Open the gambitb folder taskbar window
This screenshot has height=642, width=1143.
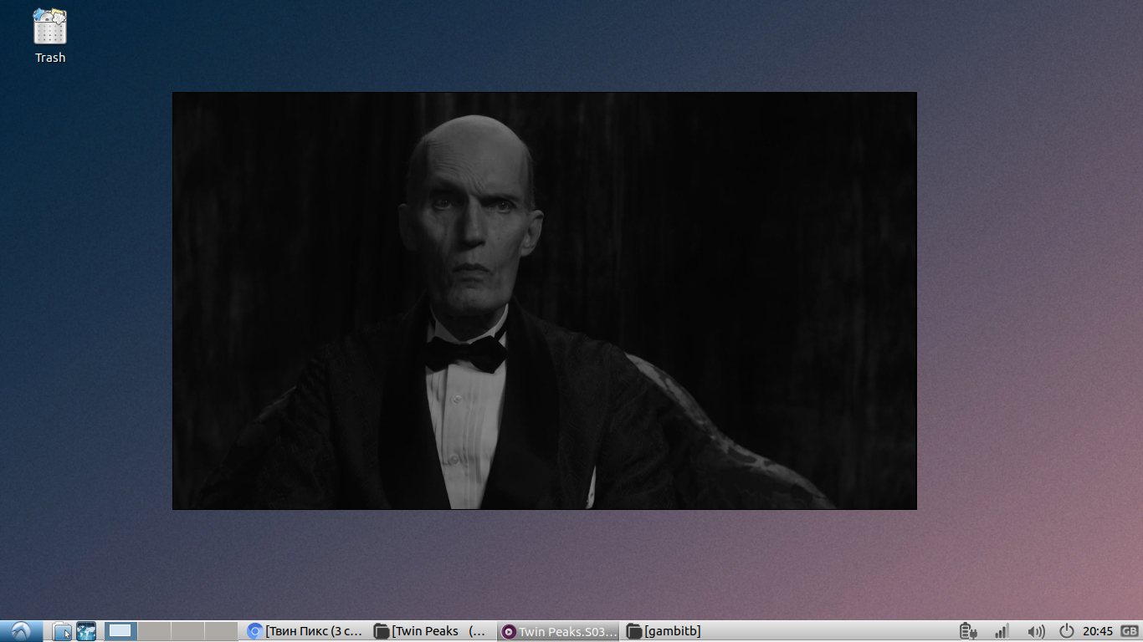(685, 631)
